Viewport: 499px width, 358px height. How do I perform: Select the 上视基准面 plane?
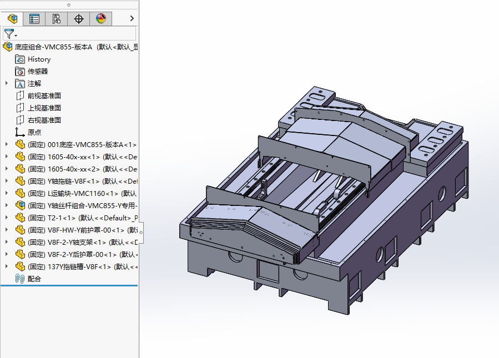click(44, 108)
